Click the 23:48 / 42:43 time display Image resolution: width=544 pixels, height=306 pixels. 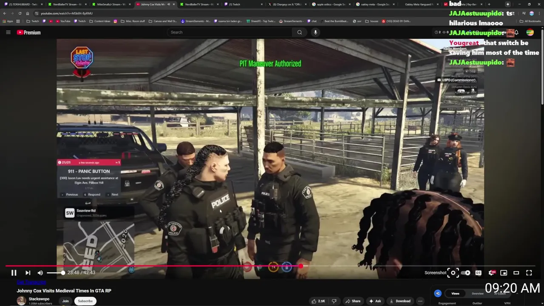pos(81,273)
